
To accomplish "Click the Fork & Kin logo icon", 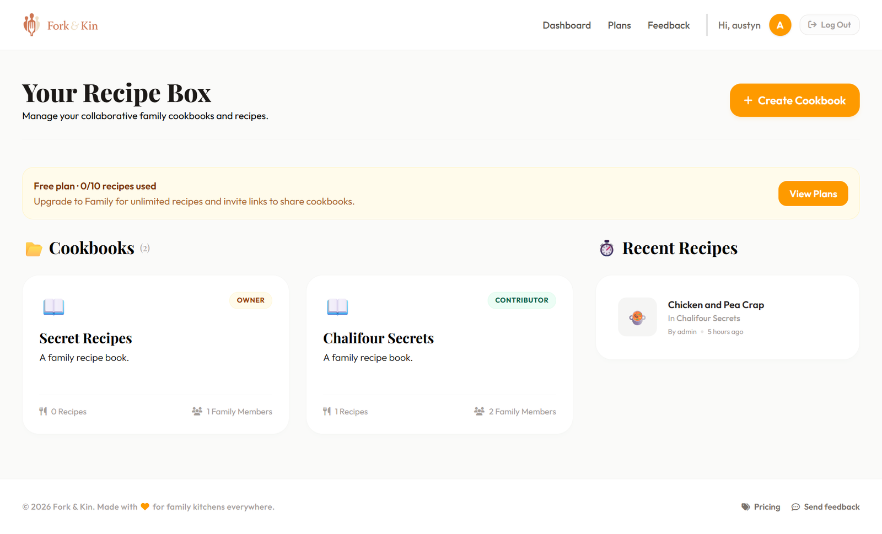I will (x=31, y=25).
